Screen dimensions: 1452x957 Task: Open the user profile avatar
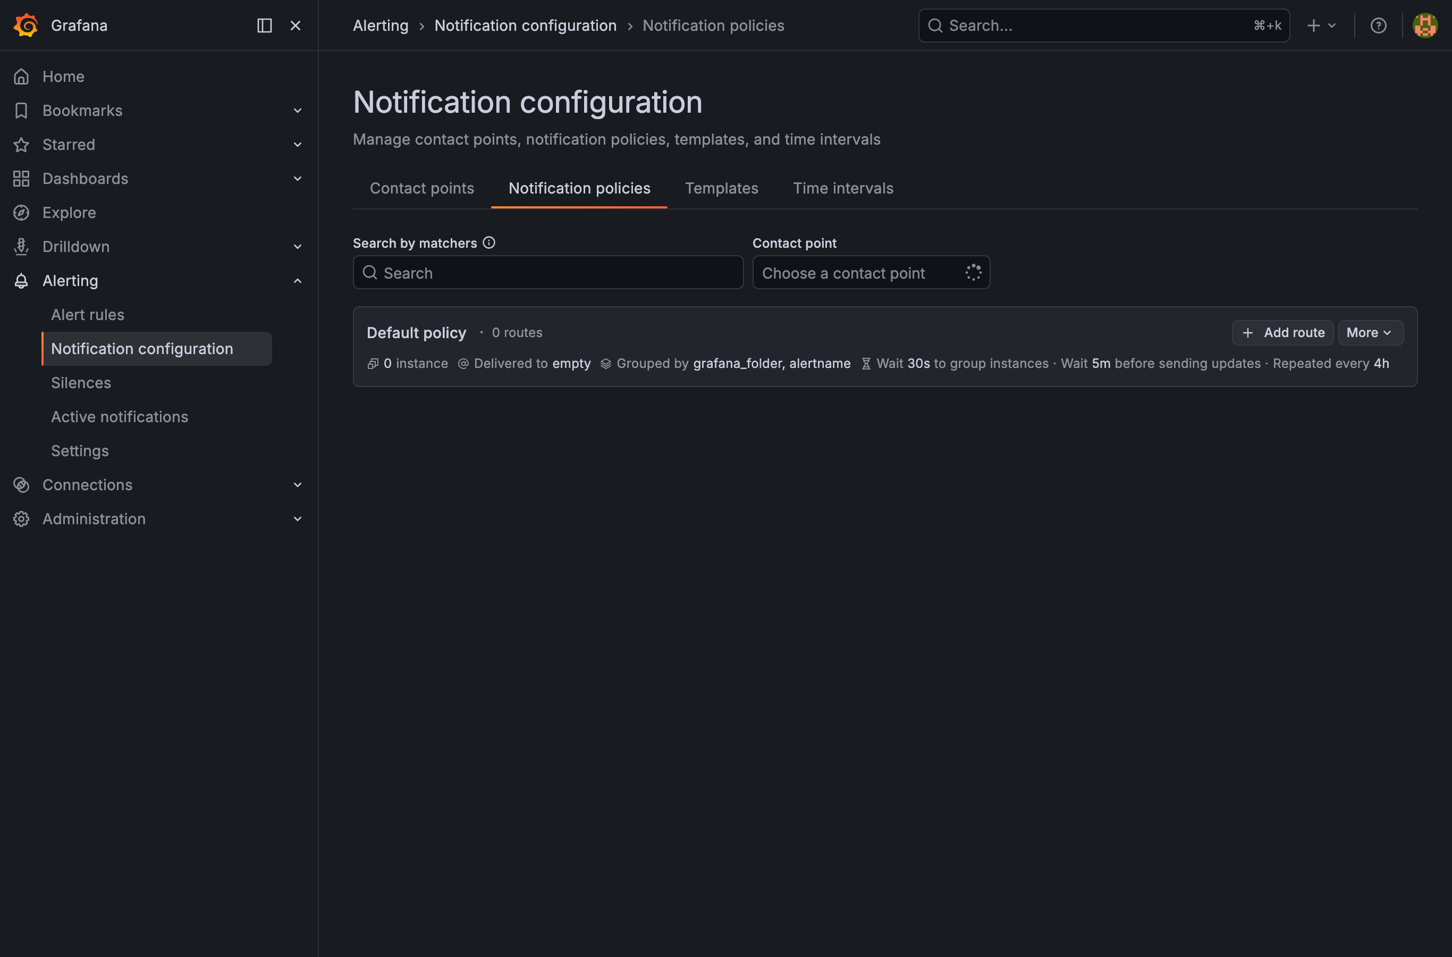pos(1425,25)
